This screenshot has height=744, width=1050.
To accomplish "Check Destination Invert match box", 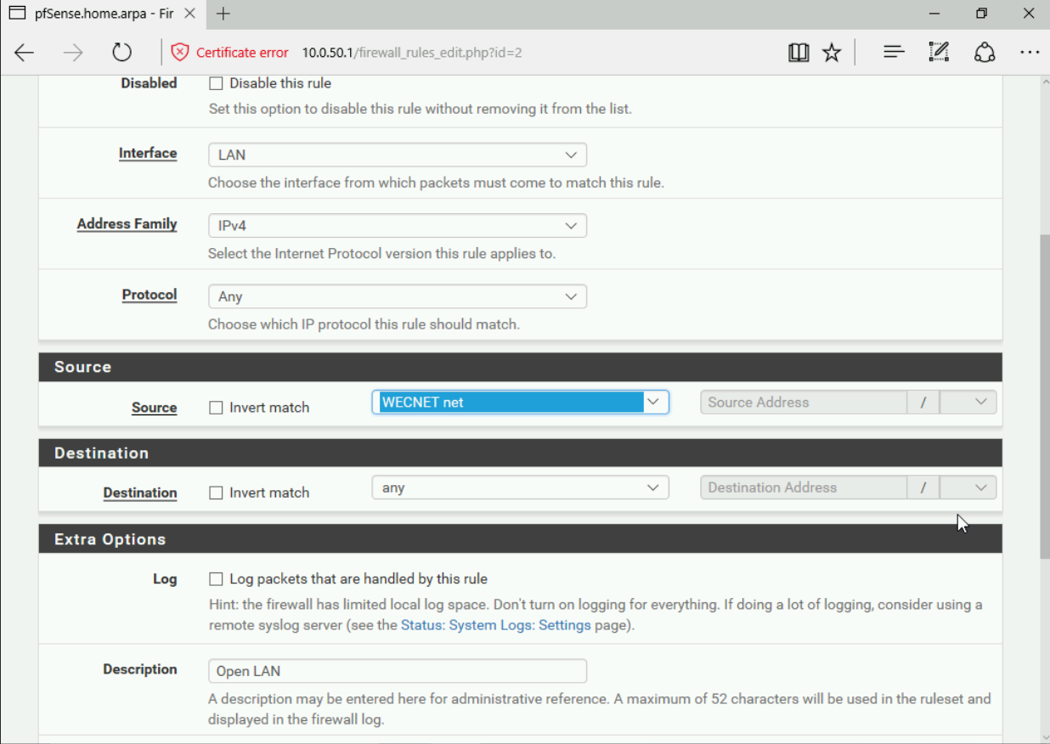I will 216,493.
